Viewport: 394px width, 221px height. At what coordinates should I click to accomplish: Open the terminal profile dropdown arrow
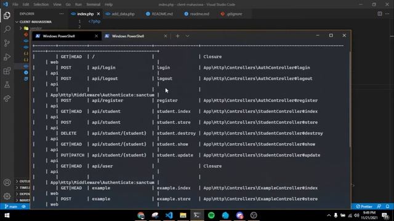pyautogui.click(x=187, y=36)
